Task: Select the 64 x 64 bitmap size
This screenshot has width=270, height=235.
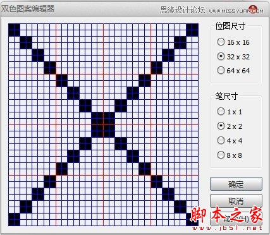Action: point(233,71)
